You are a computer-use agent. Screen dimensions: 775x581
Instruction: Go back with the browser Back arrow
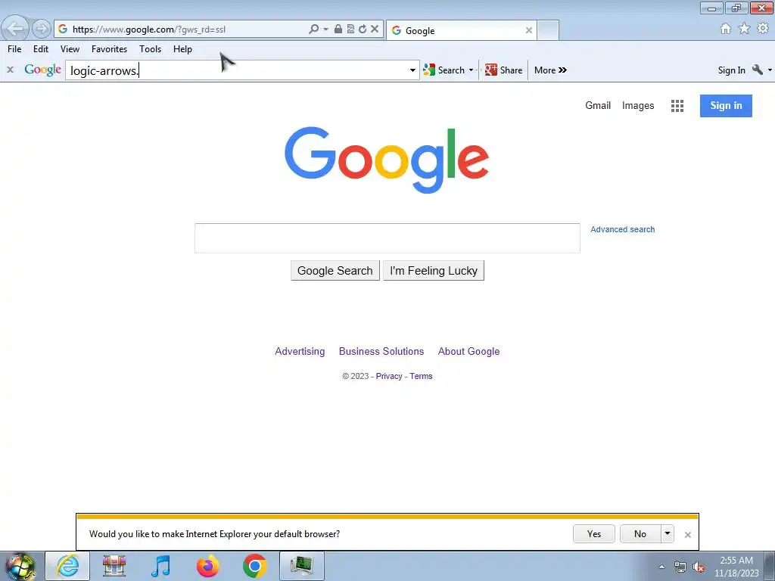point(15,29)
